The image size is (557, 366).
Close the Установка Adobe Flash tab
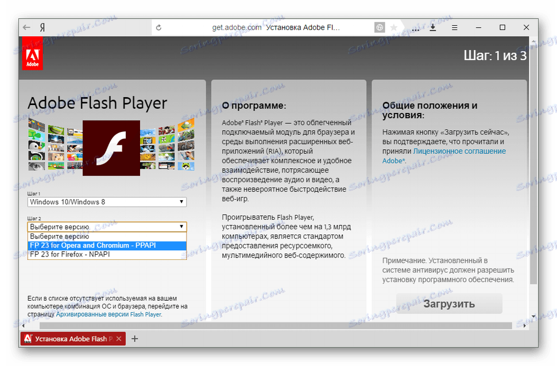[x=119, y=338]
